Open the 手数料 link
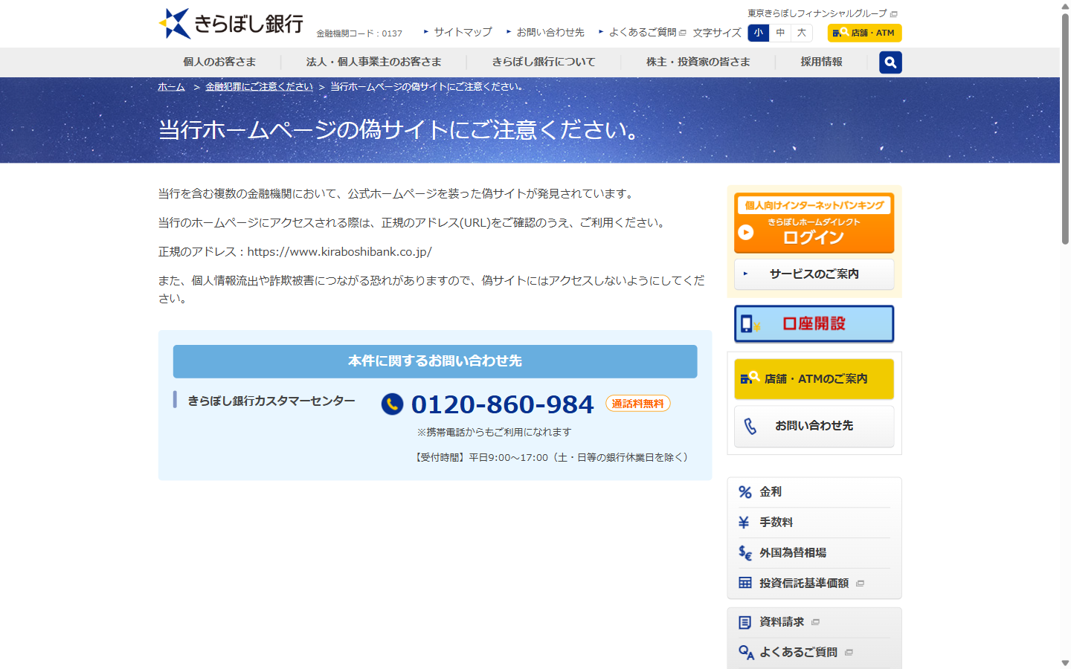The height and width of the screenshot is (669, 1071). [x=776, y=523]
